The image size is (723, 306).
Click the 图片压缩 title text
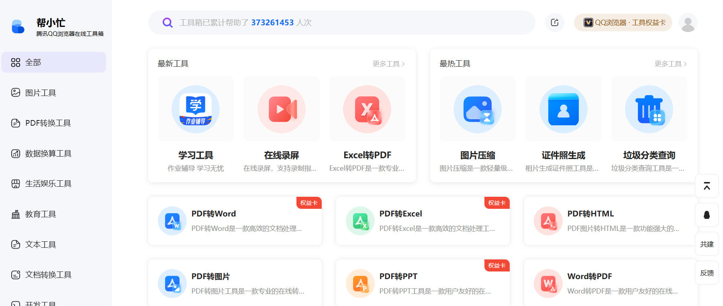pos(478,155)
